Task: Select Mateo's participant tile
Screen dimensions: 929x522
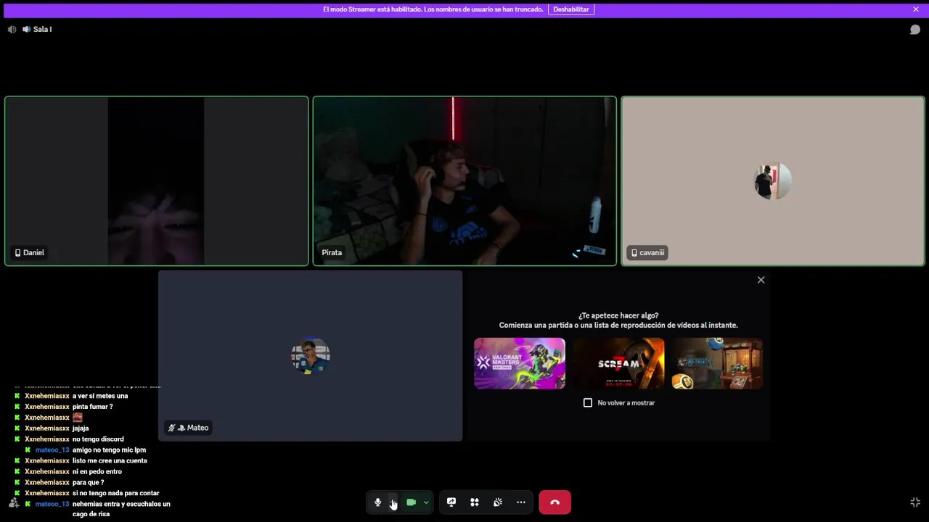Action: [x=311, y=356]
